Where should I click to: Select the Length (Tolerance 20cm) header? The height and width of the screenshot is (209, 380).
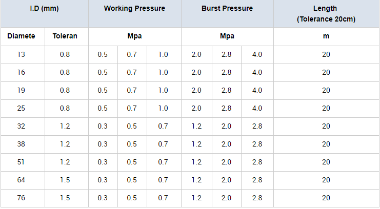pos(326,14)
